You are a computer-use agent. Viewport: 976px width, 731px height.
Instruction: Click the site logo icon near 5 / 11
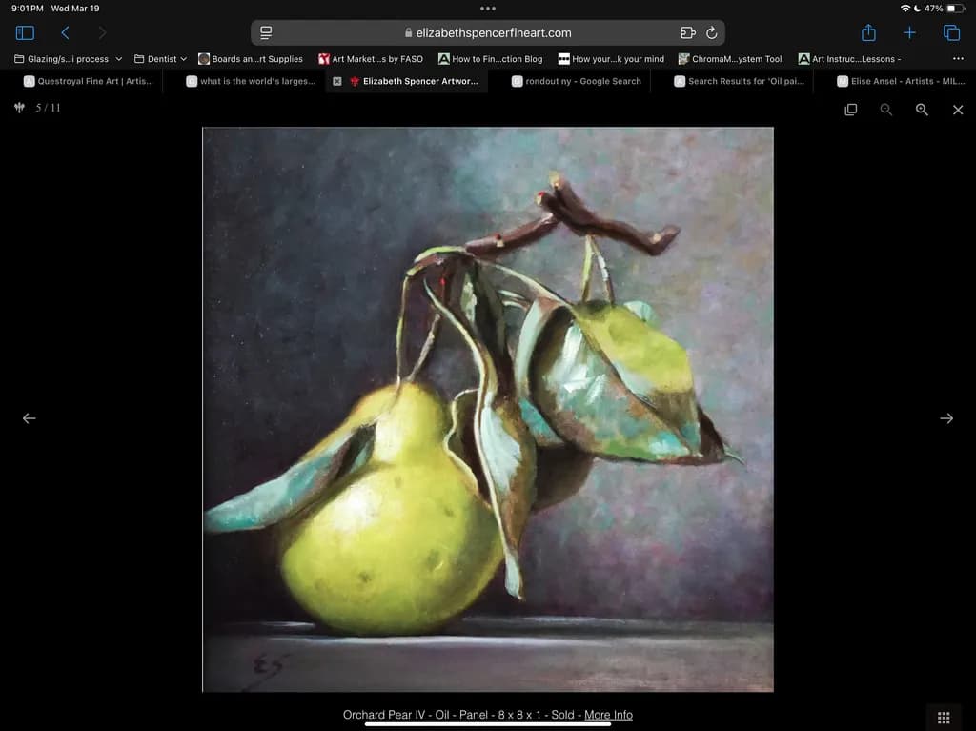click(x=19, y=108)
